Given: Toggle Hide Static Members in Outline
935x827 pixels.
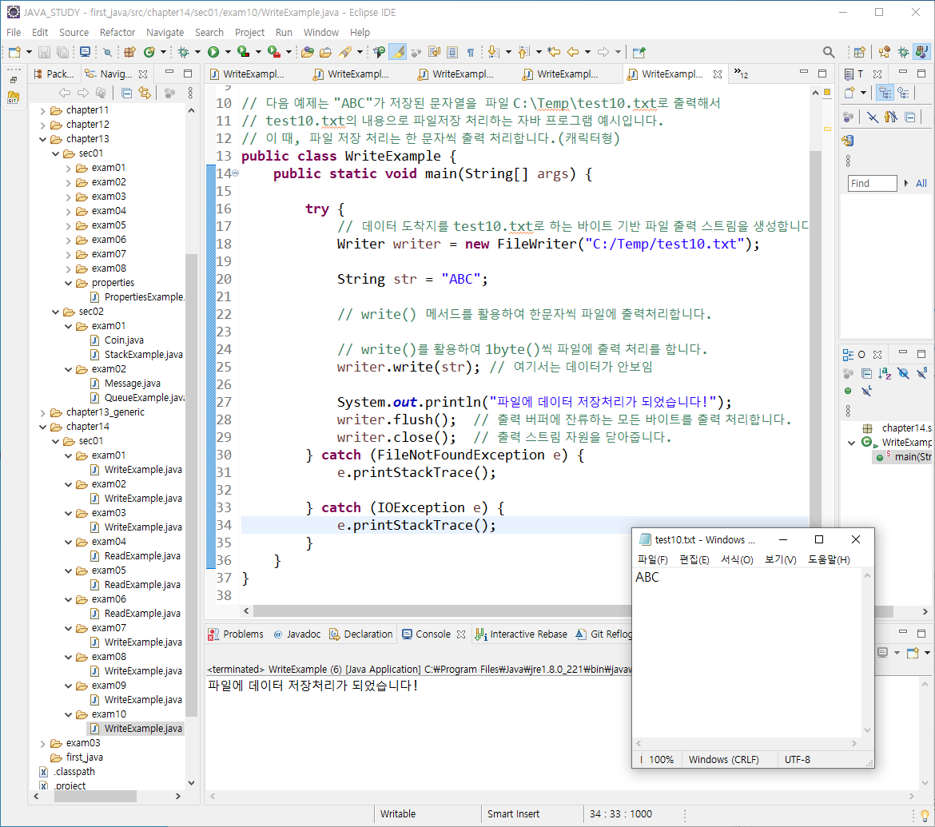Looking at the screenshot, I should tap(922, 374).
